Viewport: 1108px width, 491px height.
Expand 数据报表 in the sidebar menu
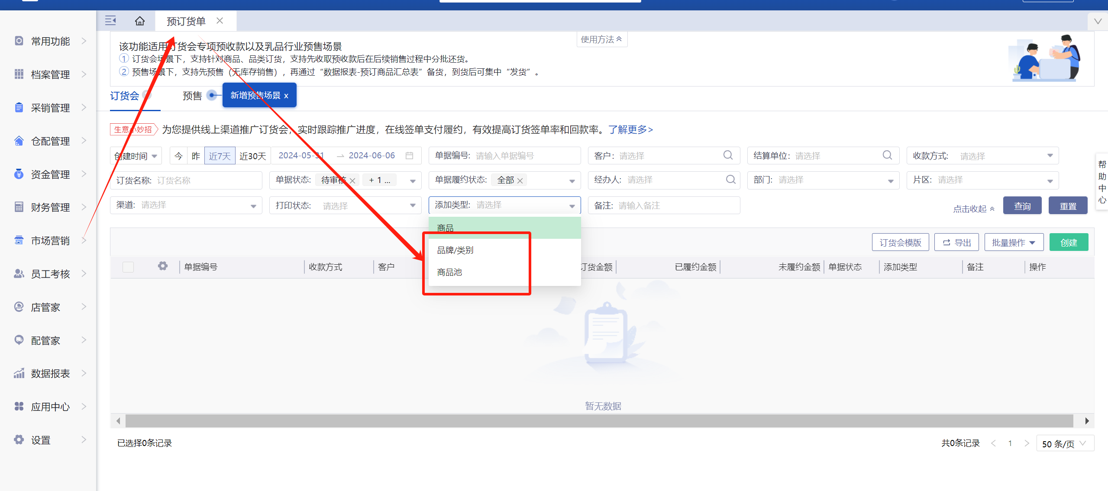(50, 373)
